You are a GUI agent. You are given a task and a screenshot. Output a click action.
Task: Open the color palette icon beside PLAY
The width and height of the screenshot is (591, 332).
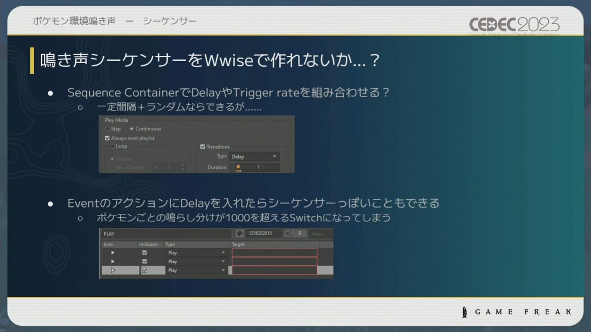[240, 233]
